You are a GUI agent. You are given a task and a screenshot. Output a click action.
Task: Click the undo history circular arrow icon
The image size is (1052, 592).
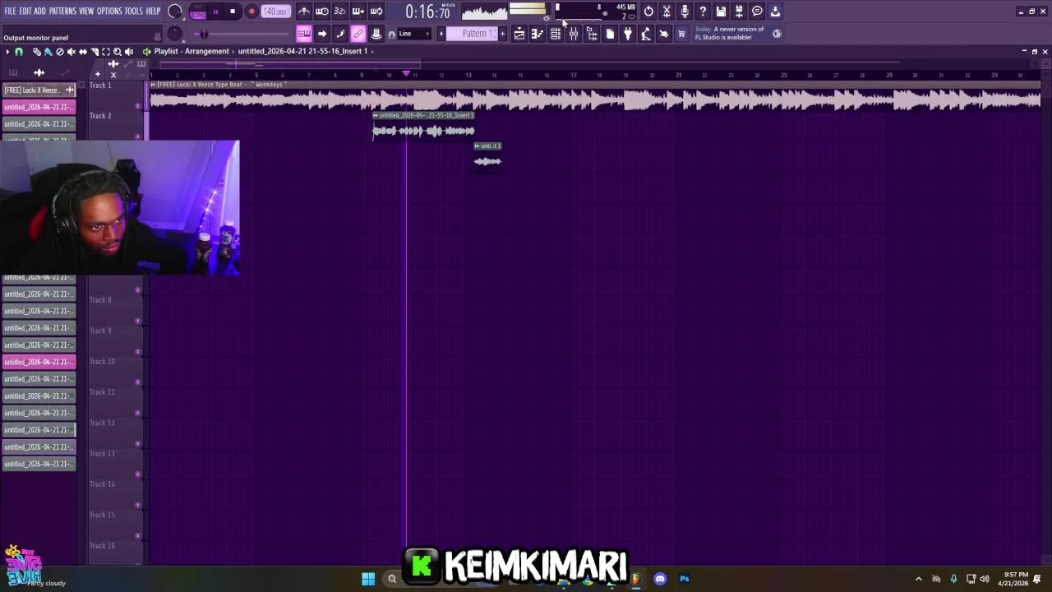(649, 12)
